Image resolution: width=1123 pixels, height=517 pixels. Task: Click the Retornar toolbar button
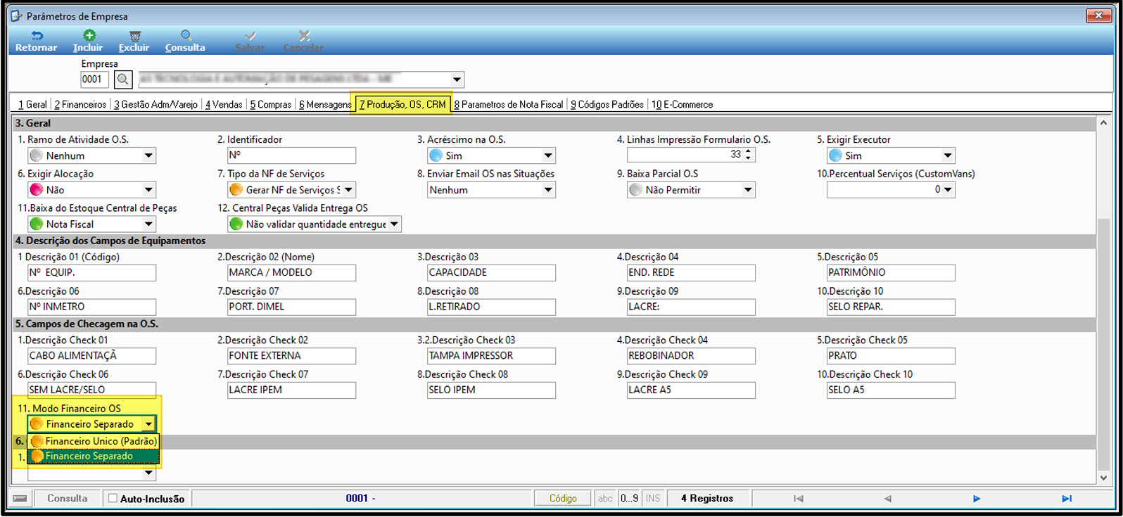click(36, 42)
